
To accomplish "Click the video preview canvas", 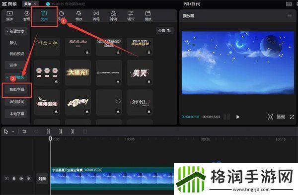I will tap(238, 63).
